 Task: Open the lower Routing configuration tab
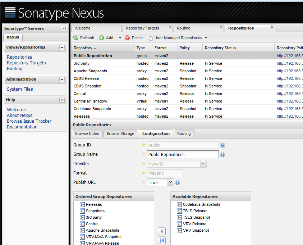coord(184,133)
